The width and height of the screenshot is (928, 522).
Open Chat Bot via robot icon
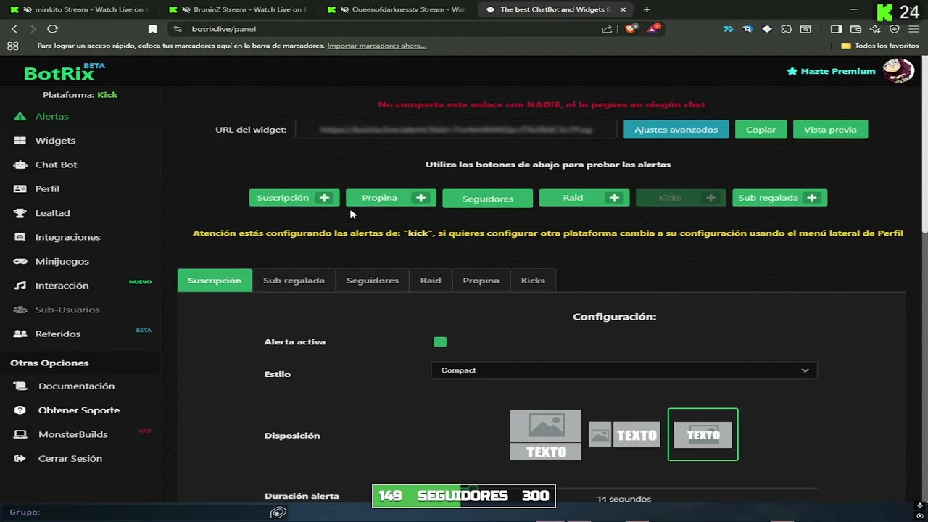click(20, 165)
